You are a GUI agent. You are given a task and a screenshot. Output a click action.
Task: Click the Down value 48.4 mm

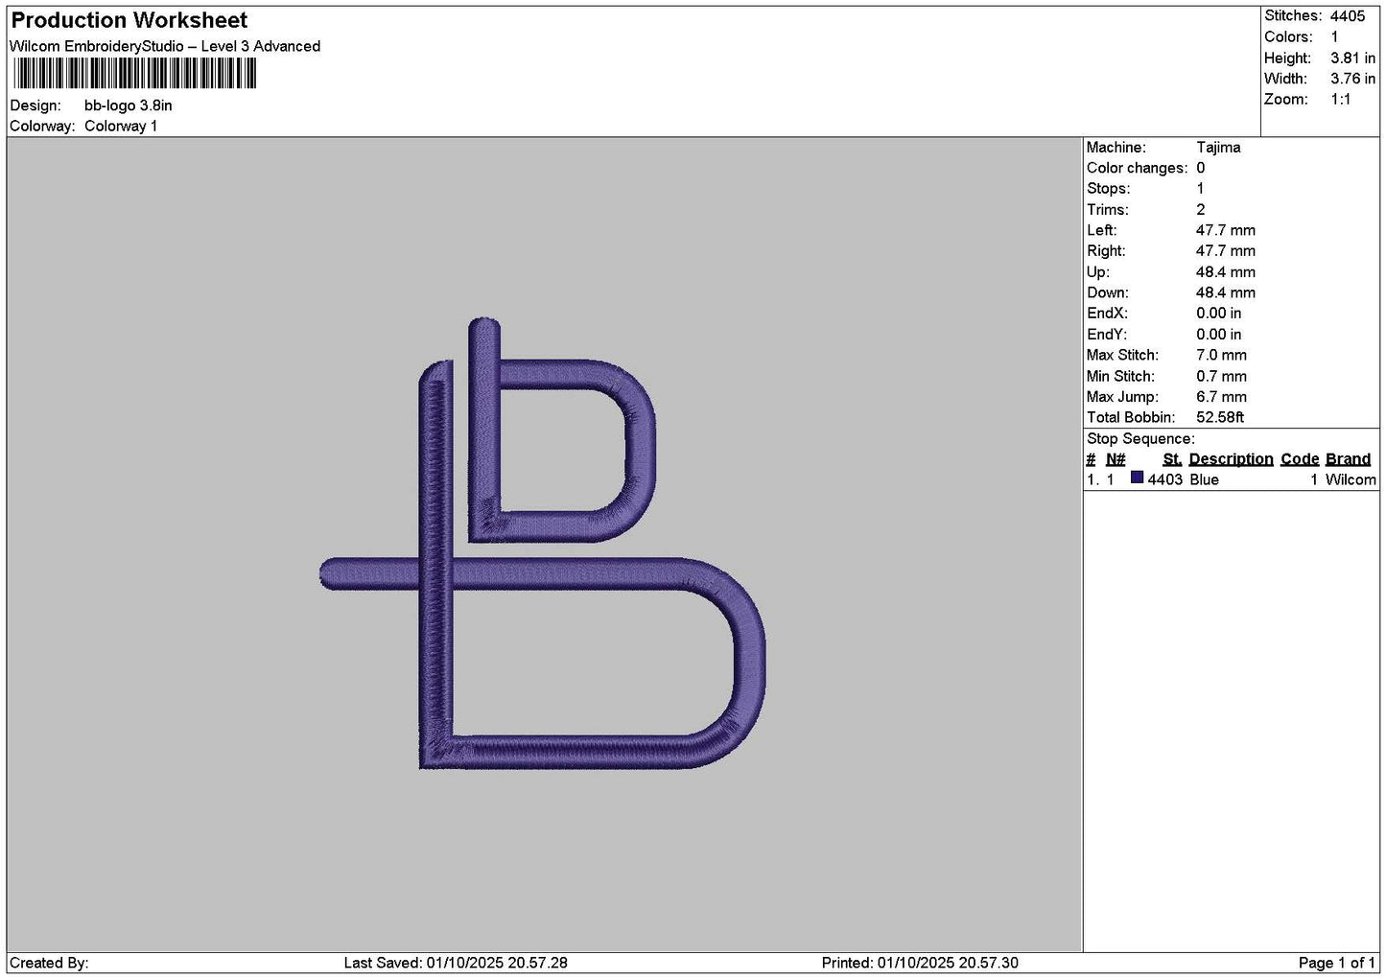coord(1226,292)
